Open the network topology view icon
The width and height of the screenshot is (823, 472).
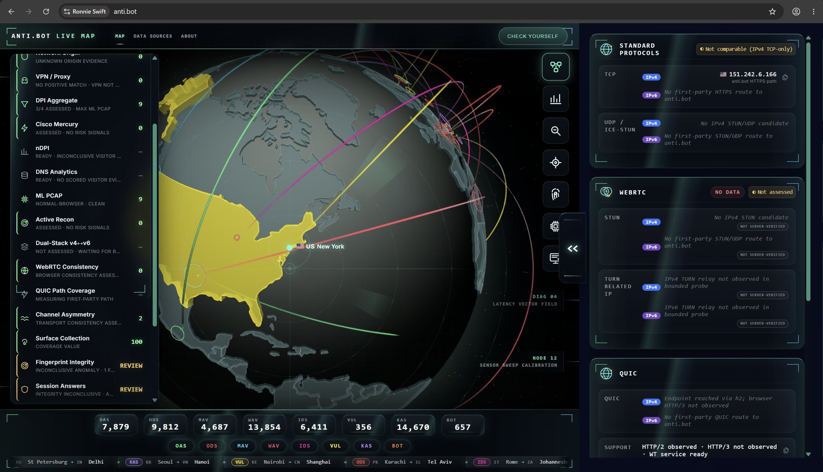point(555,67)
